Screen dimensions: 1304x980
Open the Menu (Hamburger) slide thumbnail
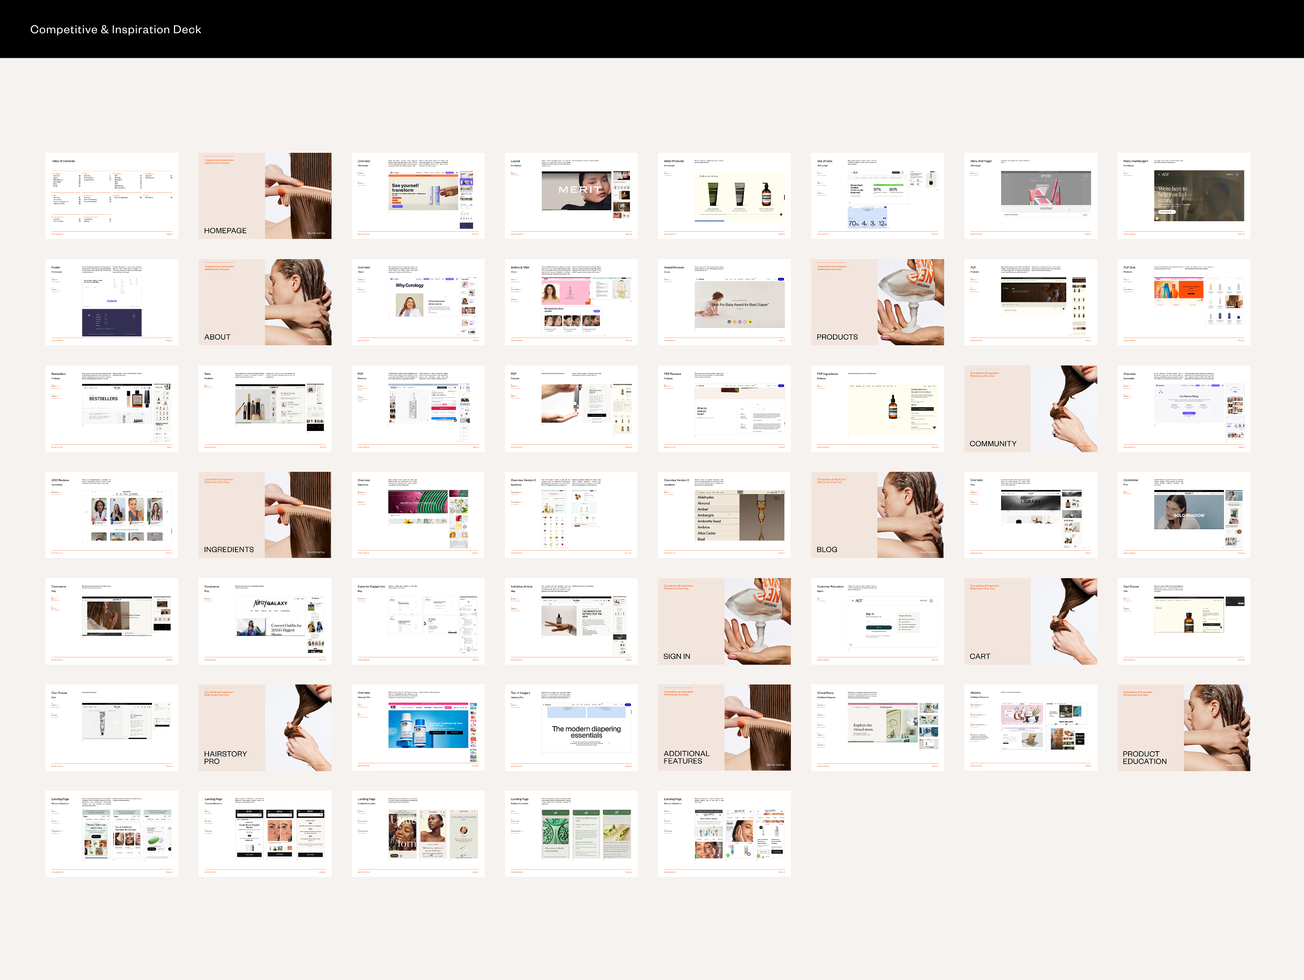tap(1183, 196)
